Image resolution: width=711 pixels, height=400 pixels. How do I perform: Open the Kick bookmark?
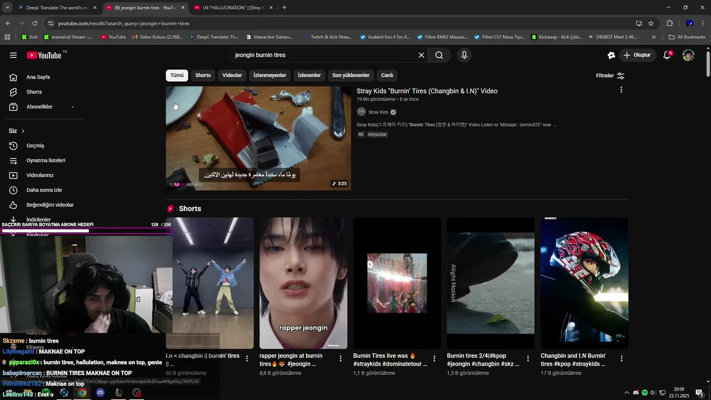point(29,37)
